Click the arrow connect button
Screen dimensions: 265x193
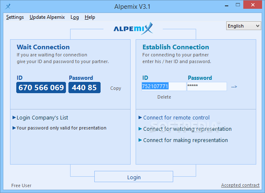pyautogui.click(x=234, y=87)
